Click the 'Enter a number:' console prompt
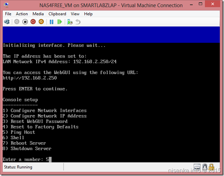224x176 pixels. click(x=23, y=159)
